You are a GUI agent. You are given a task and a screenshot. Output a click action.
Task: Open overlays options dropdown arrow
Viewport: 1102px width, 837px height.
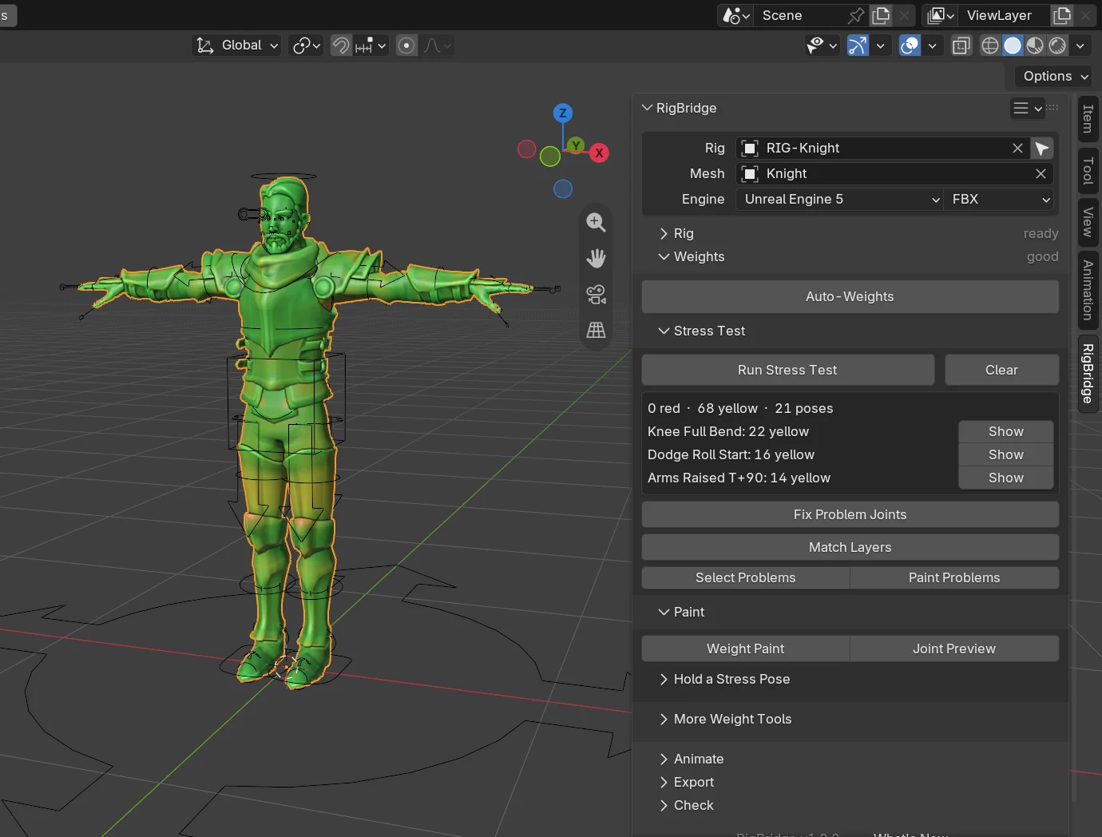[932, 46]
